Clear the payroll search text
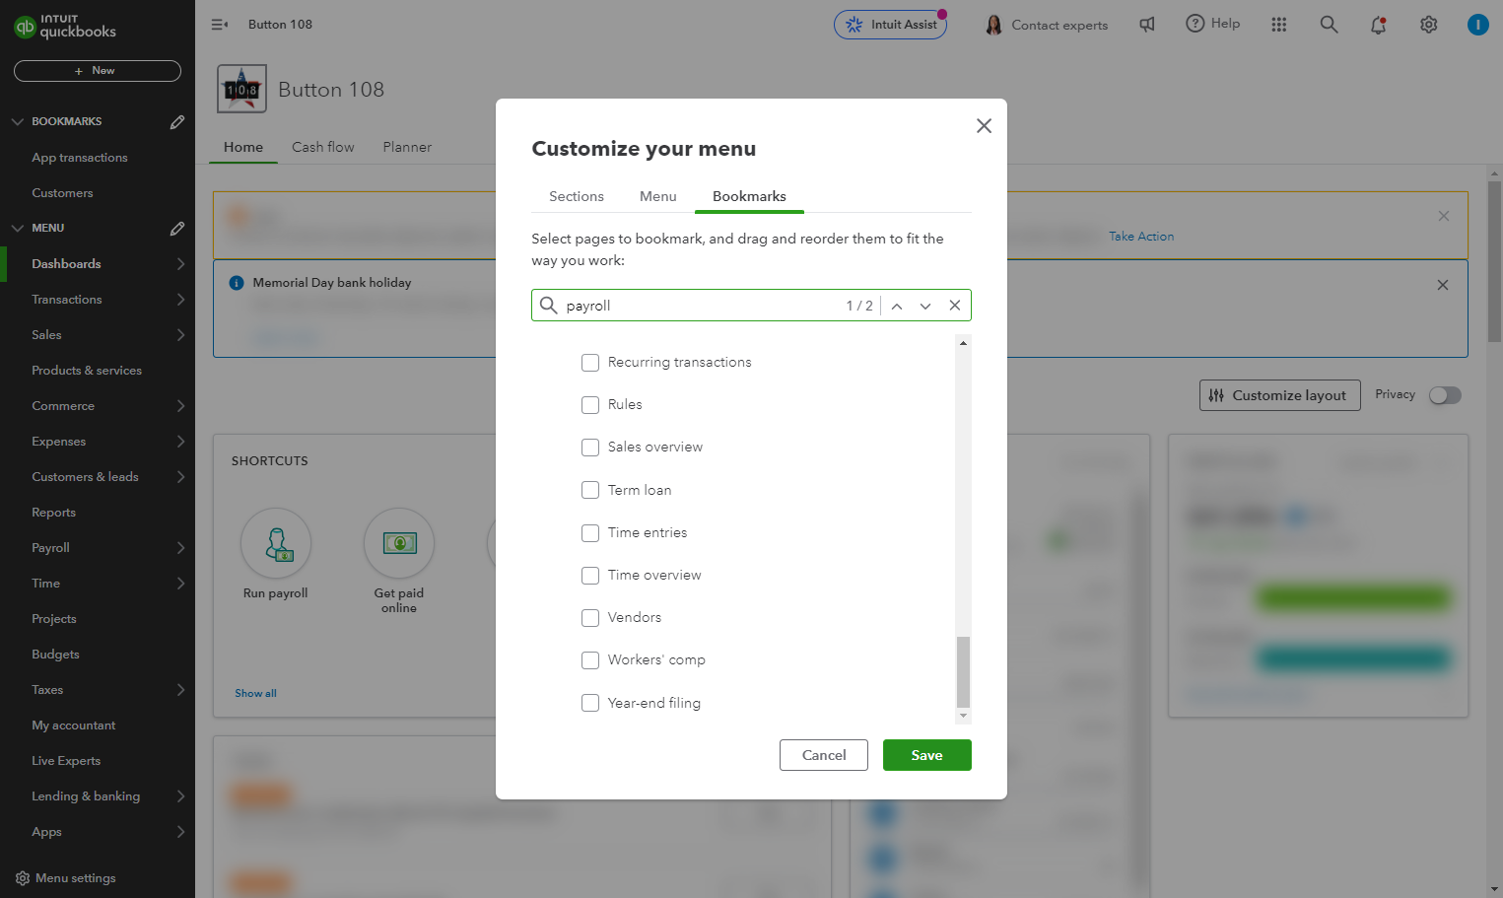 point(954,306)
